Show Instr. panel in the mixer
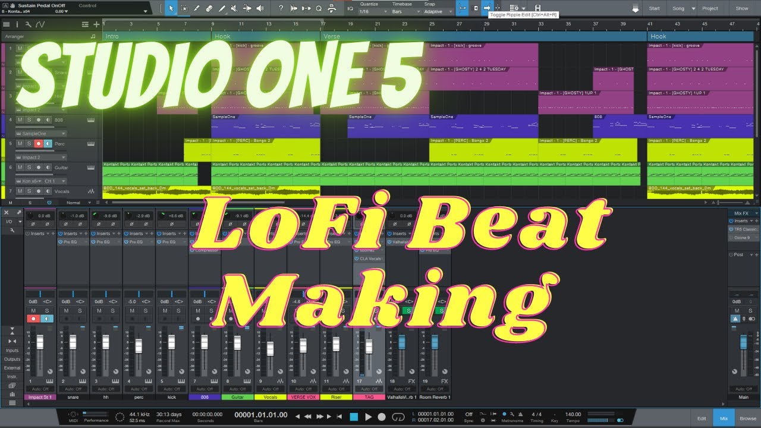The image size is (761, 428). [12, 377]
